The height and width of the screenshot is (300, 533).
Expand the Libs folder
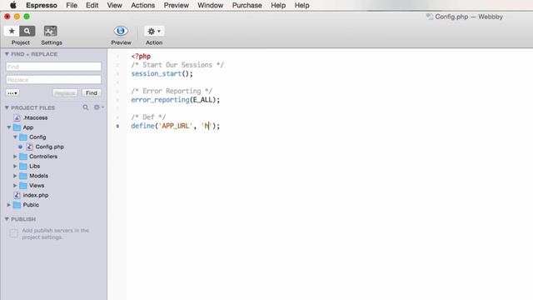(x=15, y=166)
